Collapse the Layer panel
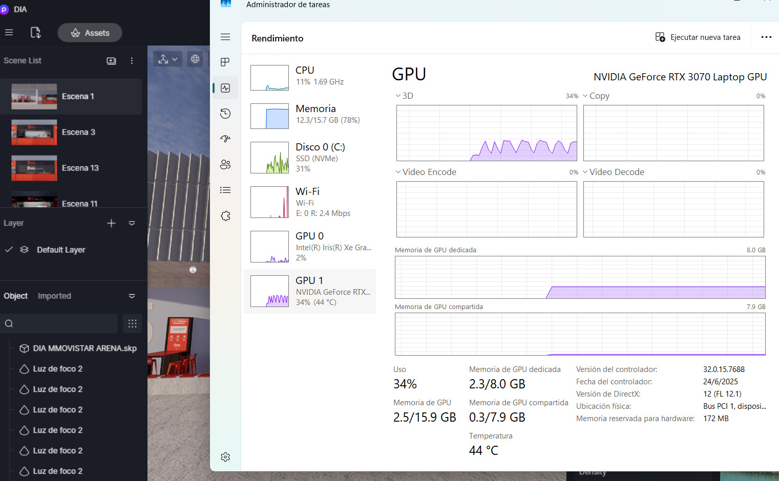779x481 pixels. pos(132,223)
